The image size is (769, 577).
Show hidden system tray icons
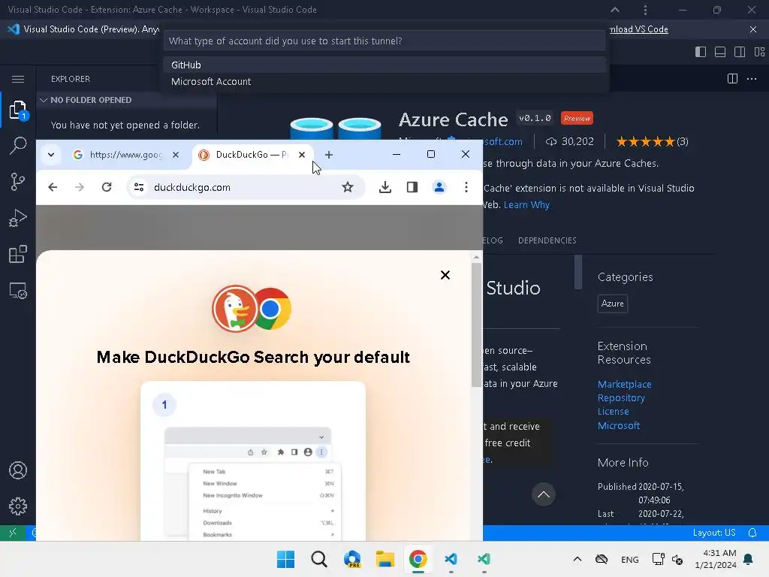click(x=578, y=559)
